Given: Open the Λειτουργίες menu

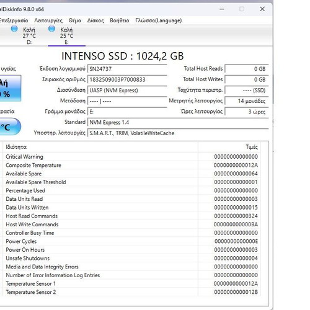Looking at the screenshot, I should click(x=48, y=20).
